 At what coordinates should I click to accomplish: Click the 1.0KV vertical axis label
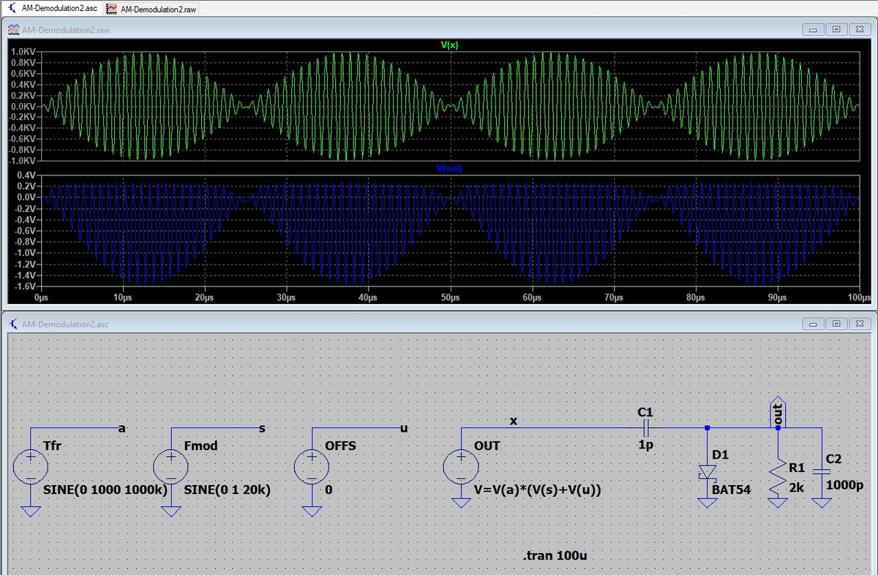point(23,53)
